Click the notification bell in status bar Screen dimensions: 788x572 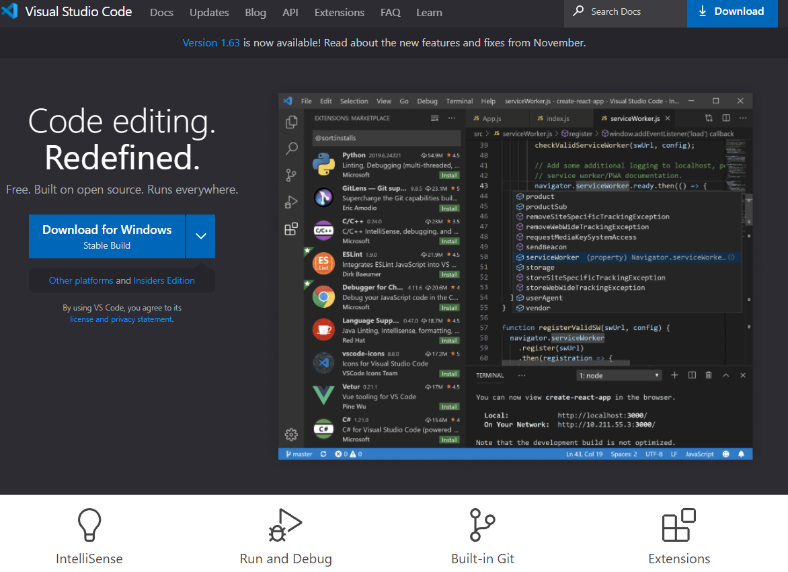point(741,454)
